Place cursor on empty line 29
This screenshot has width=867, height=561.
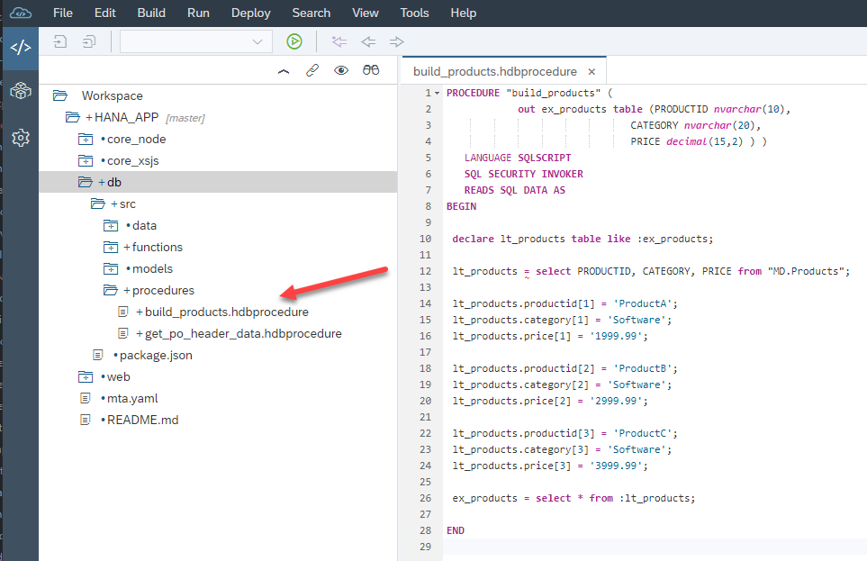click(655, 547)
